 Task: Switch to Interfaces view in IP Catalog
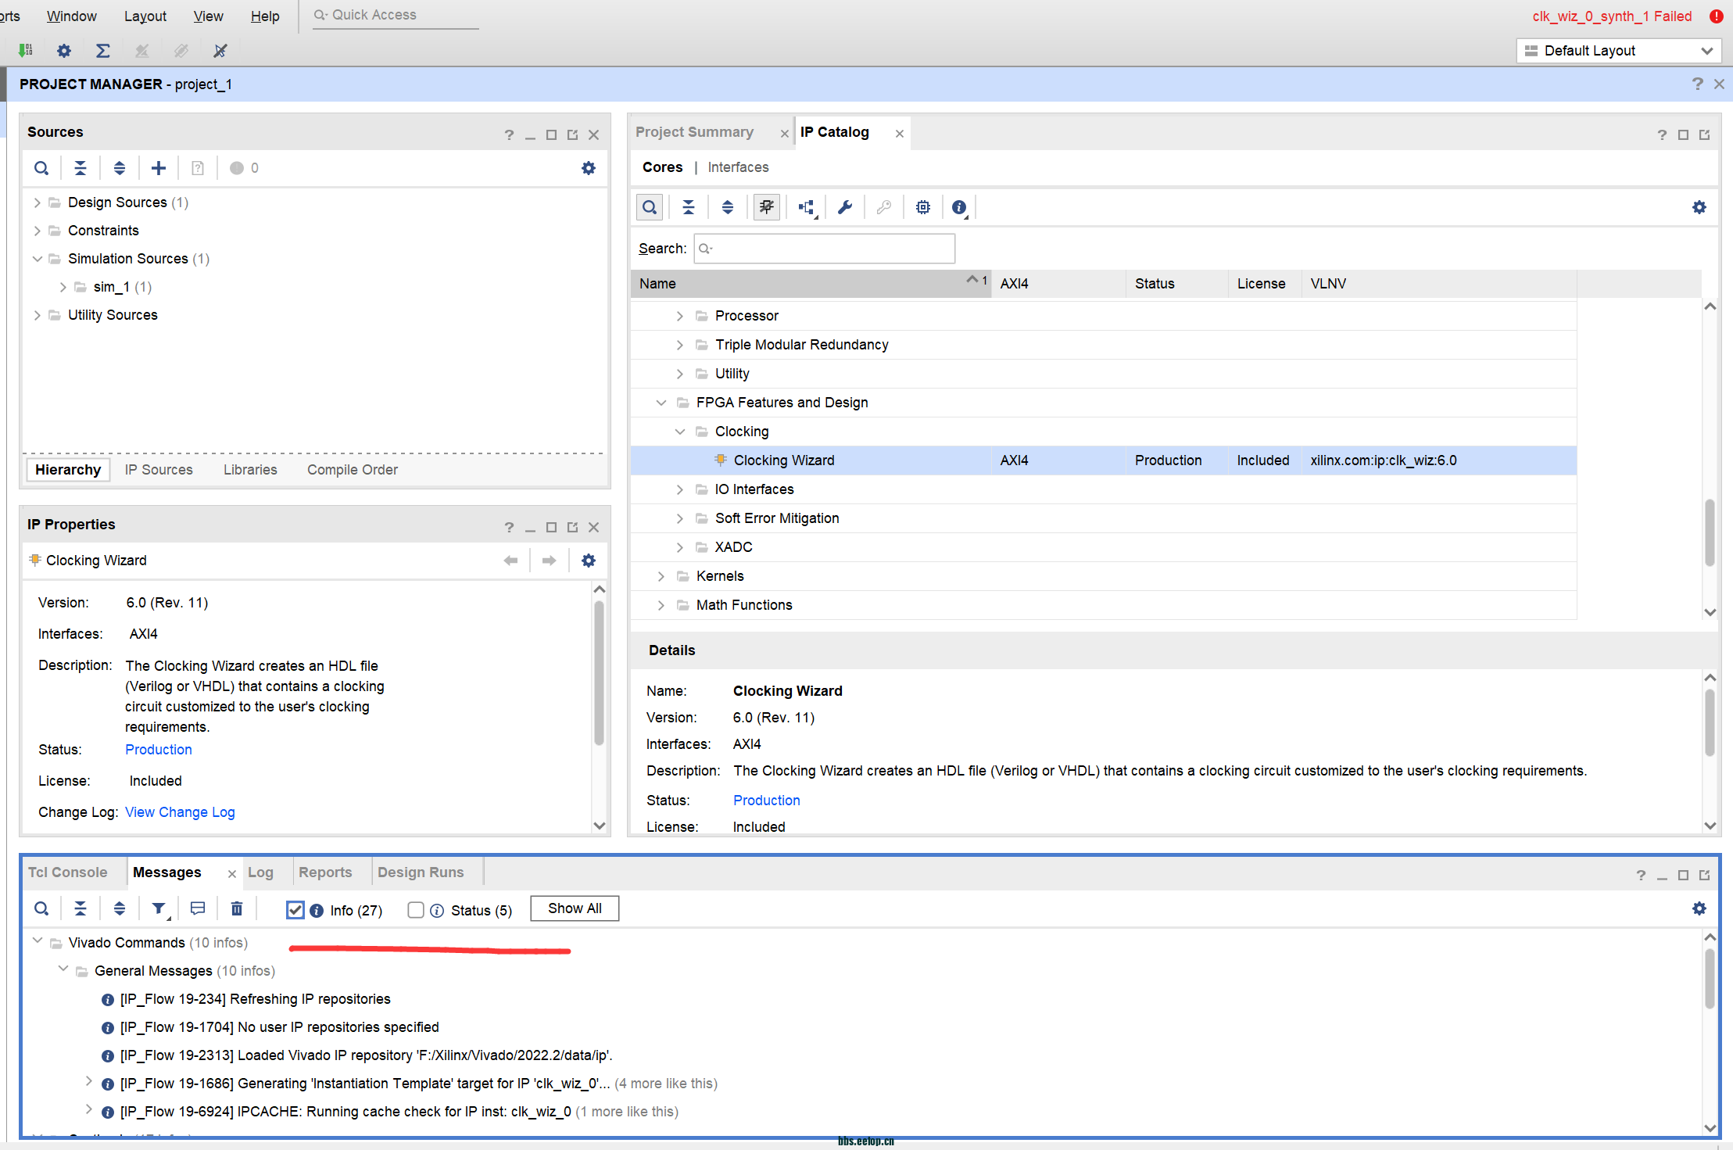pos(738,167)
